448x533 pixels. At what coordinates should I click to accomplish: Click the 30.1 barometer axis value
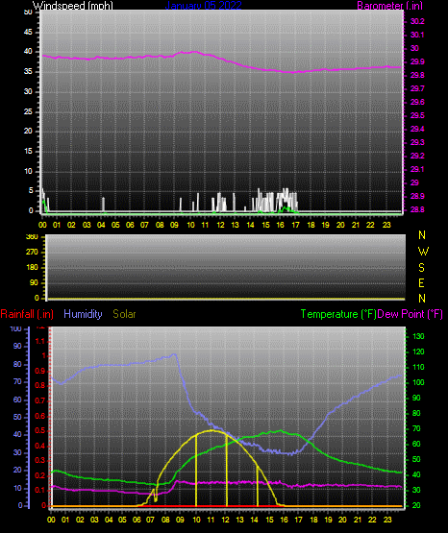[x=417, y=35]
